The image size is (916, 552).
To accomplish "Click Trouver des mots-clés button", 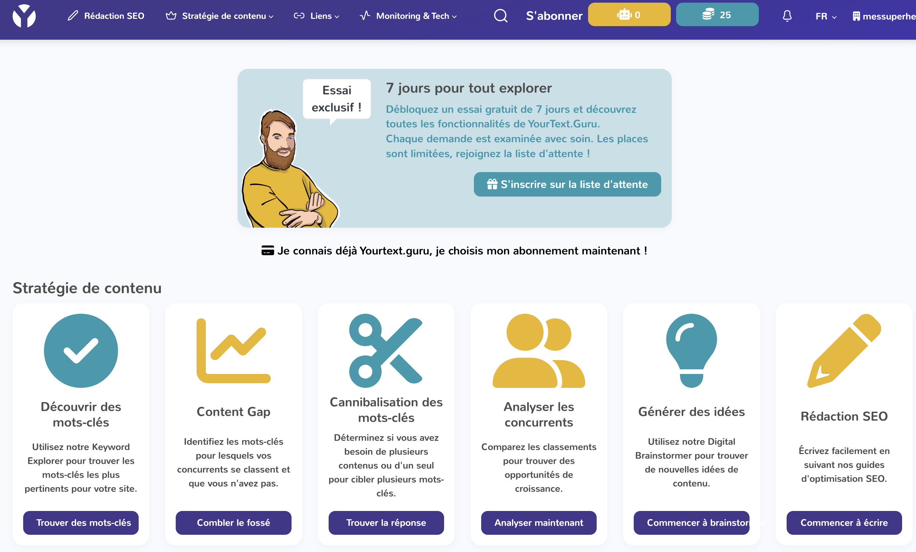I will [83, 523].
